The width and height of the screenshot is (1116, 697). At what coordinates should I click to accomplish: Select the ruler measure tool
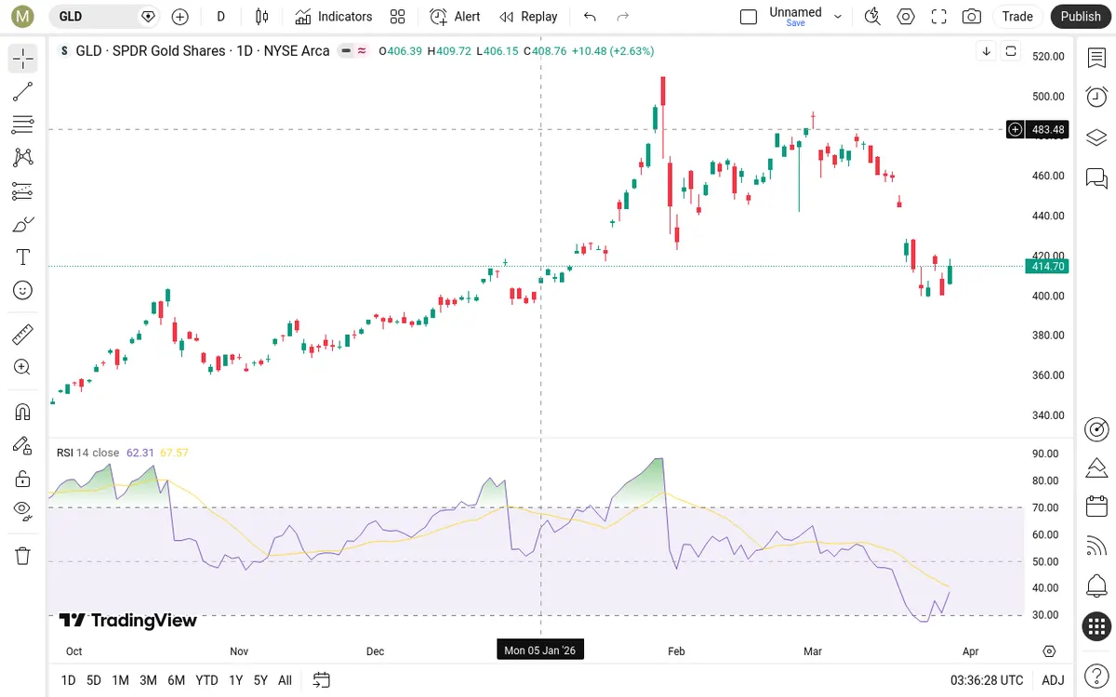[23, 334]
